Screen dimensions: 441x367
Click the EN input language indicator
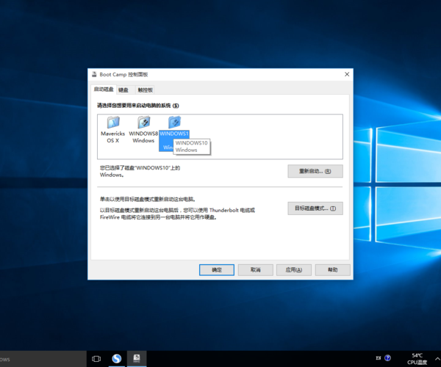[379, 358]
